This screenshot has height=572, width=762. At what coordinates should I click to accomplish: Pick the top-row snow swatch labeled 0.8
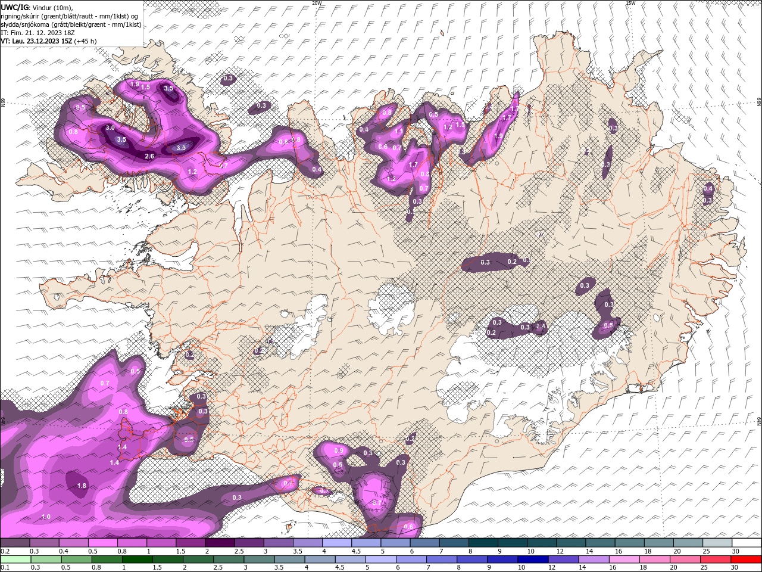pyautogui.click(x=132, y=543)
